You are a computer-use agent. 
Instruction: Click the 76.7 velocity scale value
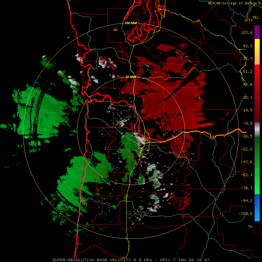(x=248, y=59)
